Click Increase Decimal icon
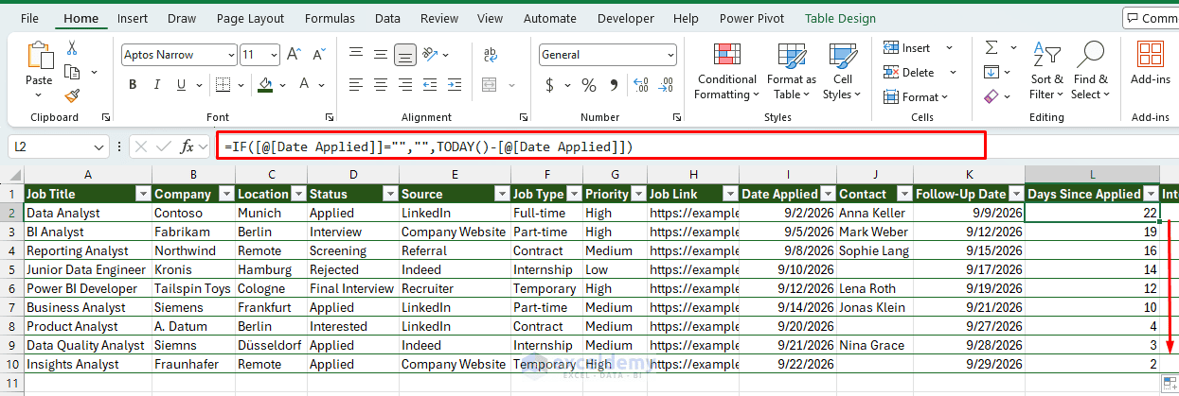The height and width of the screenshot is (396, 1179). click(639, 85)
